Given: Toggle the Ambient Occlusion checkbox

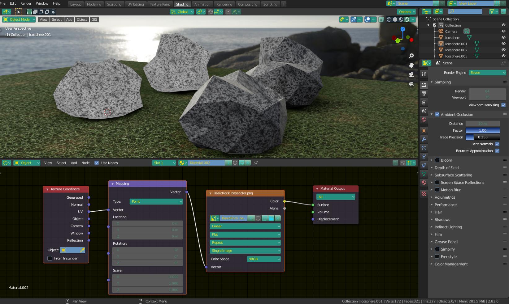Looking at the screenshot, I should tap(437, 114).
